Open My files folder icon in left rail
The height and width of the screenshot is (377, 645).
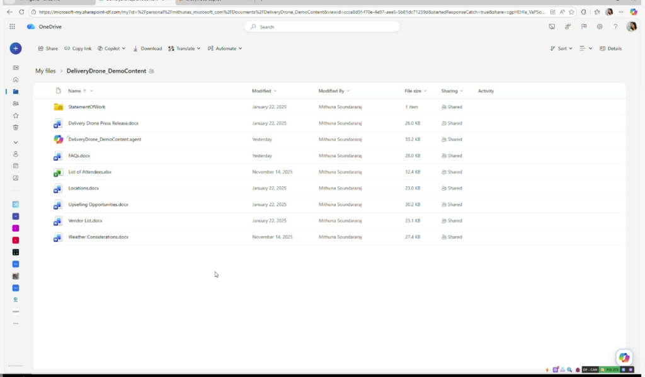coord(16,92)
